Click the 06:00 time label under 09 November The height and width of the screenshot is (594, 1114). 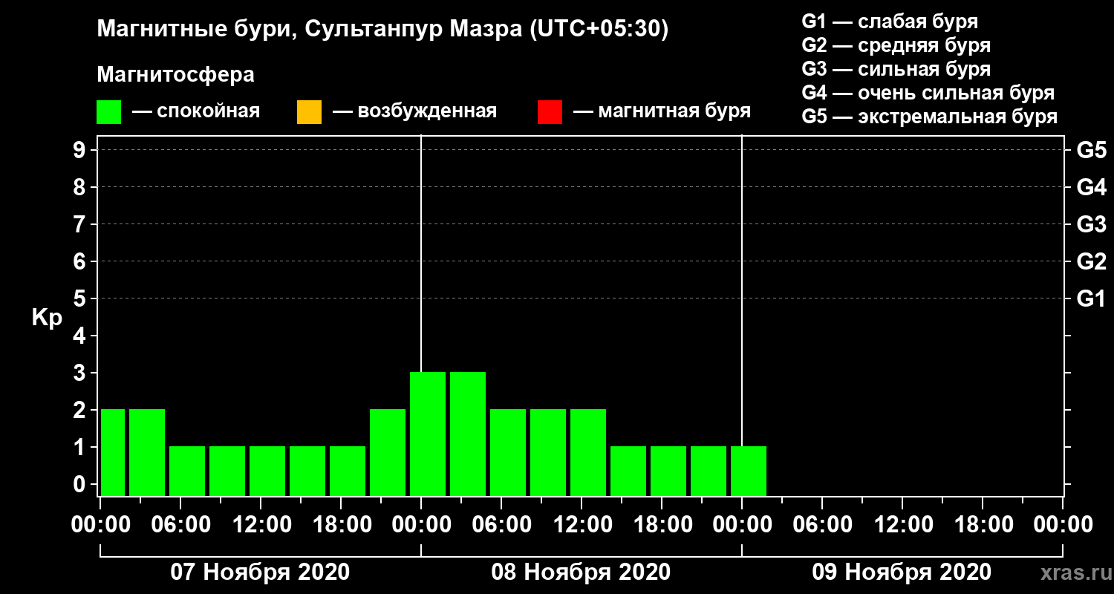click(x=822, y=525)
